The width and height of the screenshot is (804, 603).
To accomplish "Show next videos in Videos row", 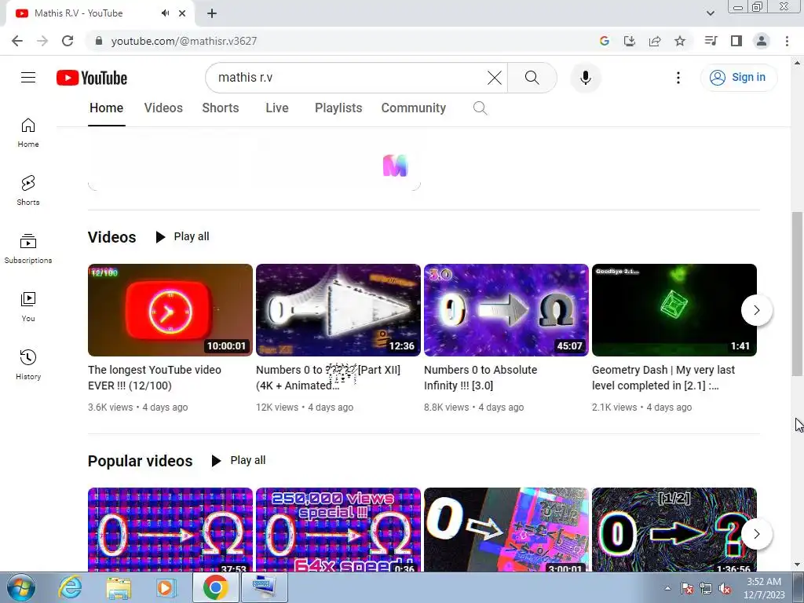I will [x=756, y=309].
